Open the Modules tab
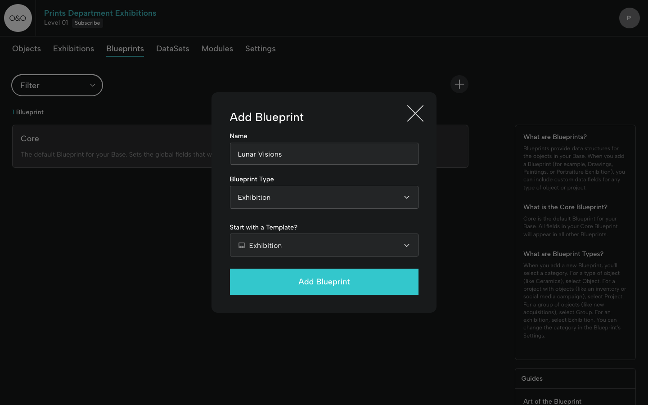Image resolution: width=648 pixels, height=405 pixels. 217,49
